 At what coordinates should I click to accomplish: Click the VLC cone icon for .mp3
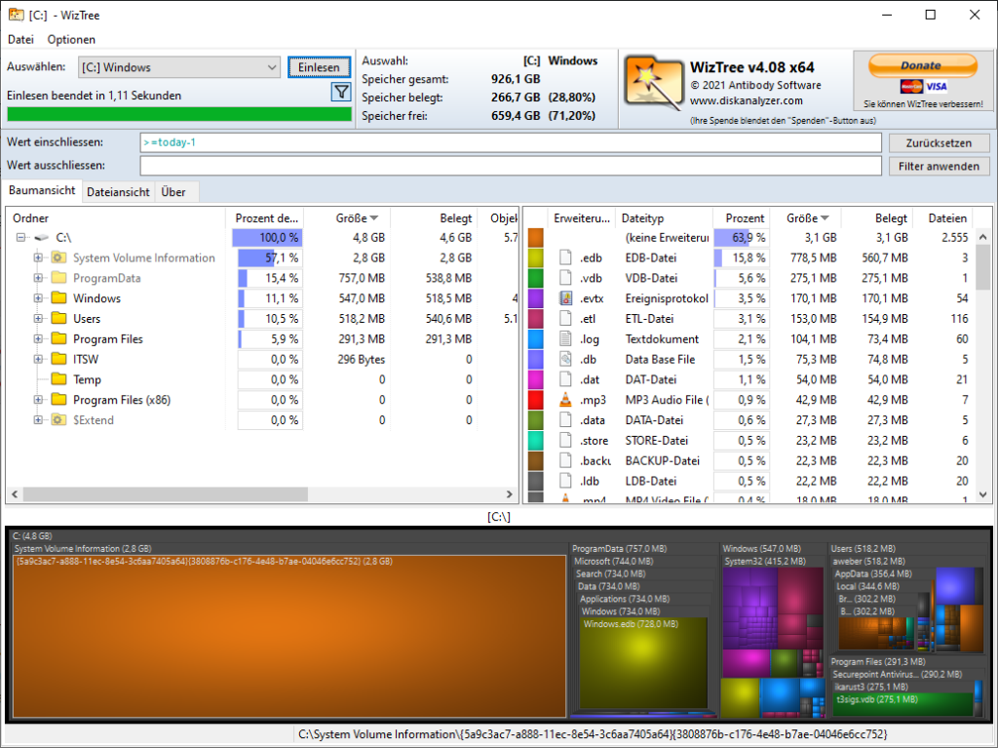(565, 400)
